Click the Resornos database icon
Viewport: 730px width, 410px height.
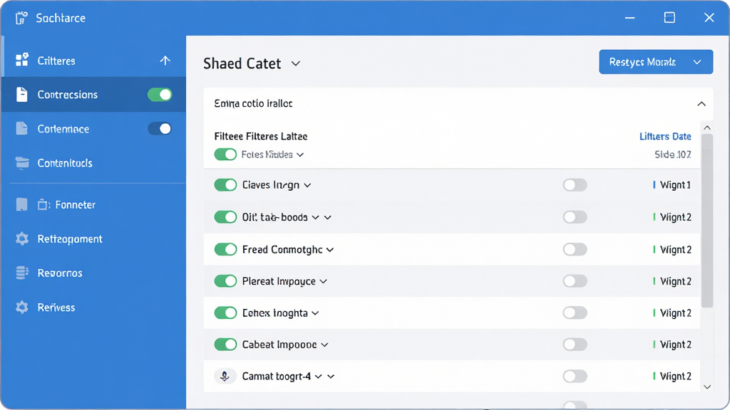click(22, 273)
